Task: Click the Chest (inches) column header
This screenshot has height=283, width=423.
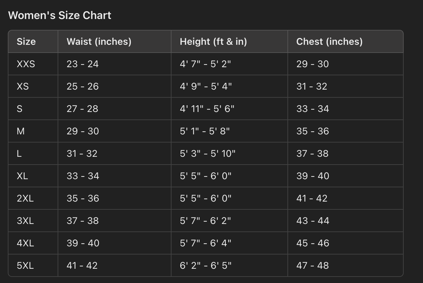Action: pos(329,42)
